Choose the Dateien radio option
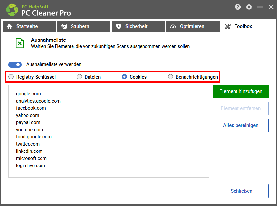The height and width of the screenshot is (206, 277). [x=79, y=77]
